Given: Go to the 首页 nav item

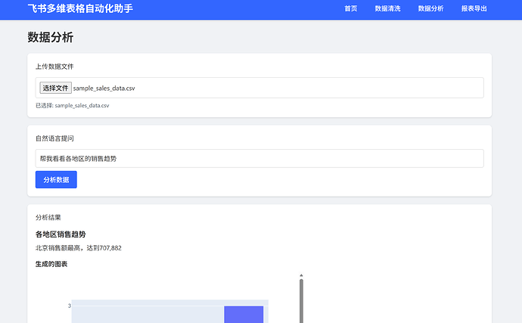Looking at the screenshot, I should [x=350, y=8].
